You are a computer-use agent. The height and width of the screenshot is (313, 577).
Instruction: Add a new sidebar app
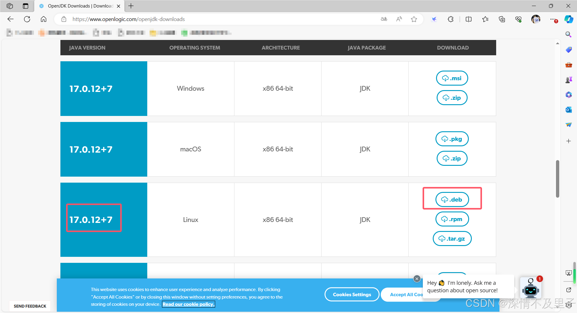point(569,141)
